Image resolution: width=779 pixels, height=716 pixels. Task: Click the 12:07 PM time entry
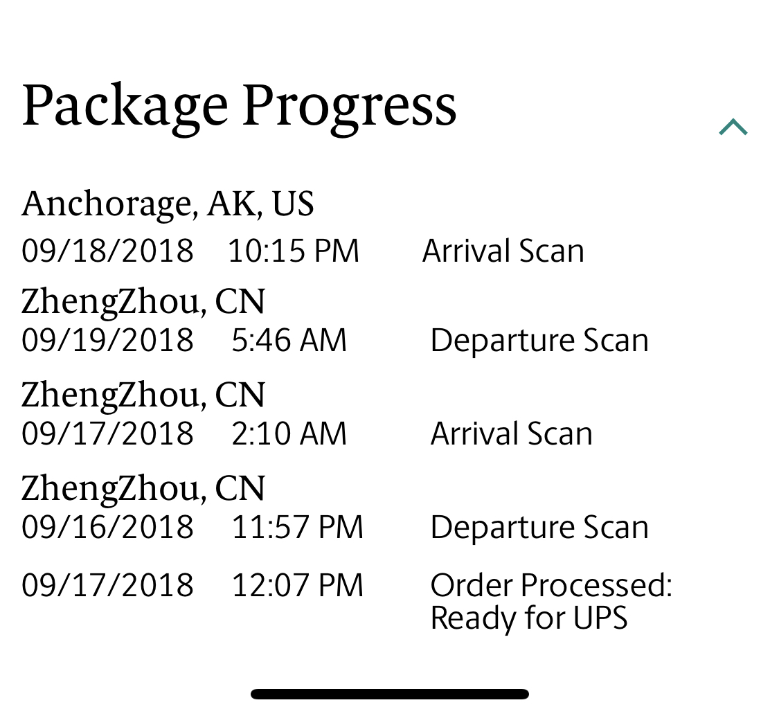coord(298,585)
